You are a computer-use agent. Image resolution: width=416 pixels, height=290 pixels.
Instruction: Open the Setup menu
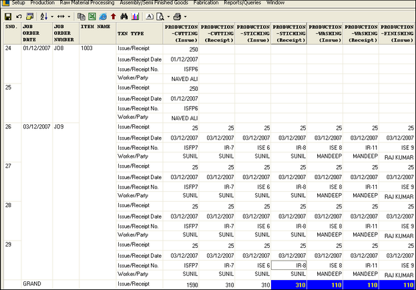point(18,3)
